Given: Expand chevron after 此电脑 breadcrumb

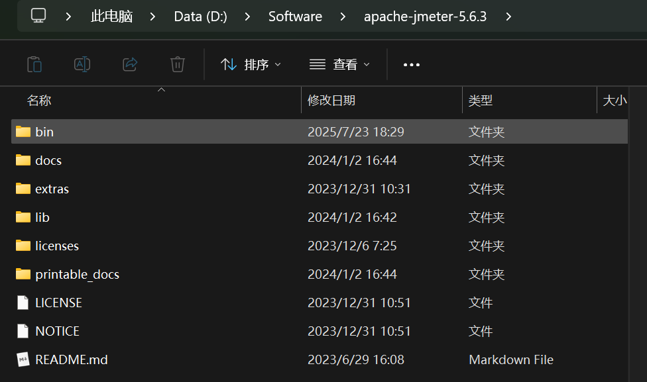Looking at the screenshot, I should (x=152, y=17).
